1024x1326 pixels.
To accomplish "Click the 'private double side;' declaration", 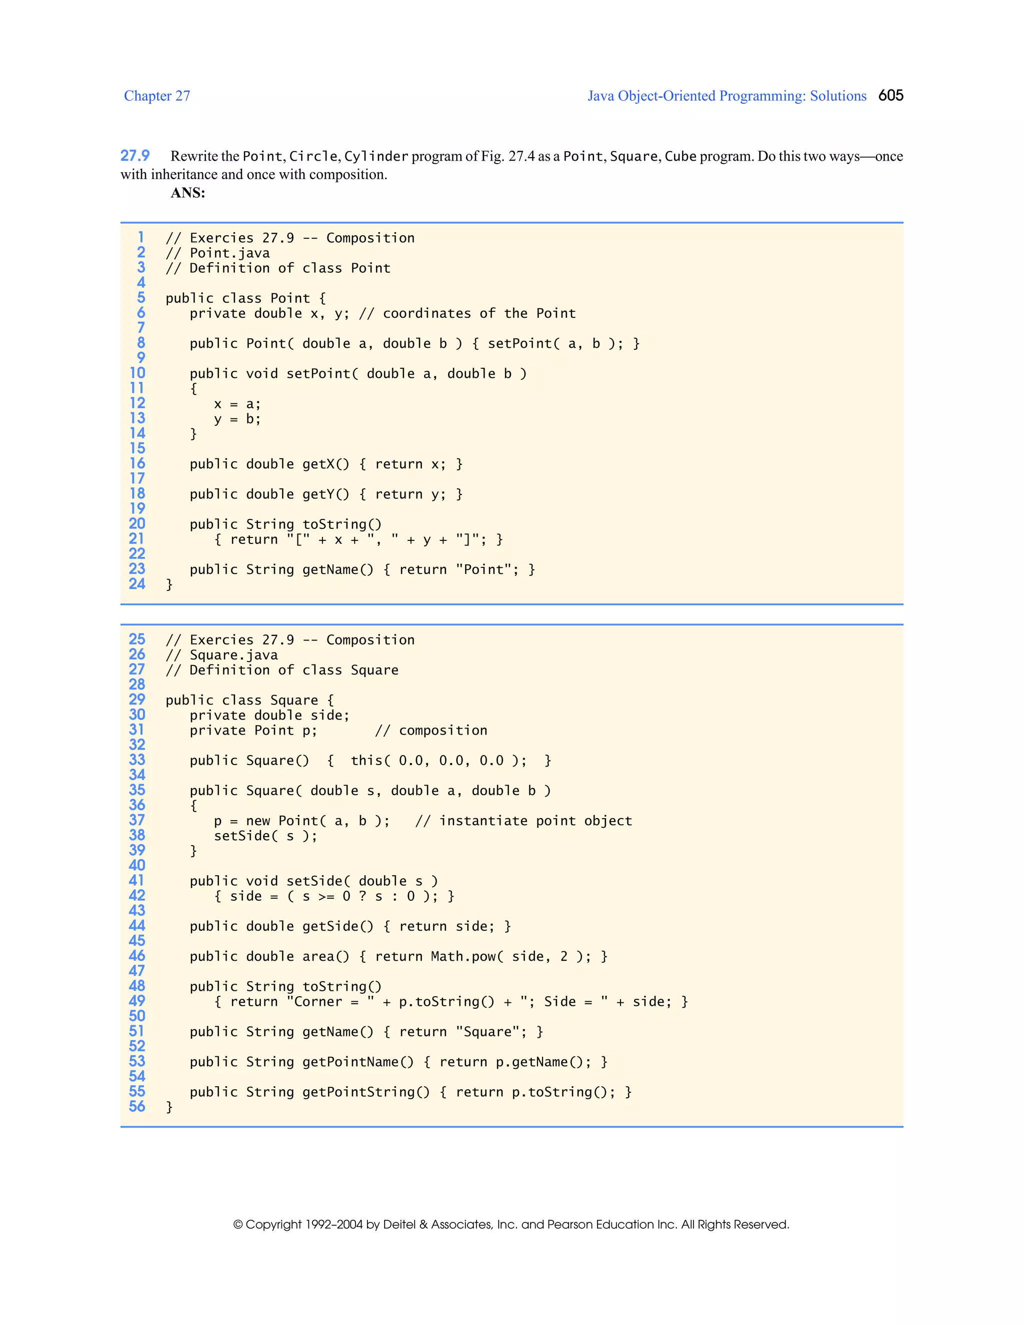I will point(270,715).
